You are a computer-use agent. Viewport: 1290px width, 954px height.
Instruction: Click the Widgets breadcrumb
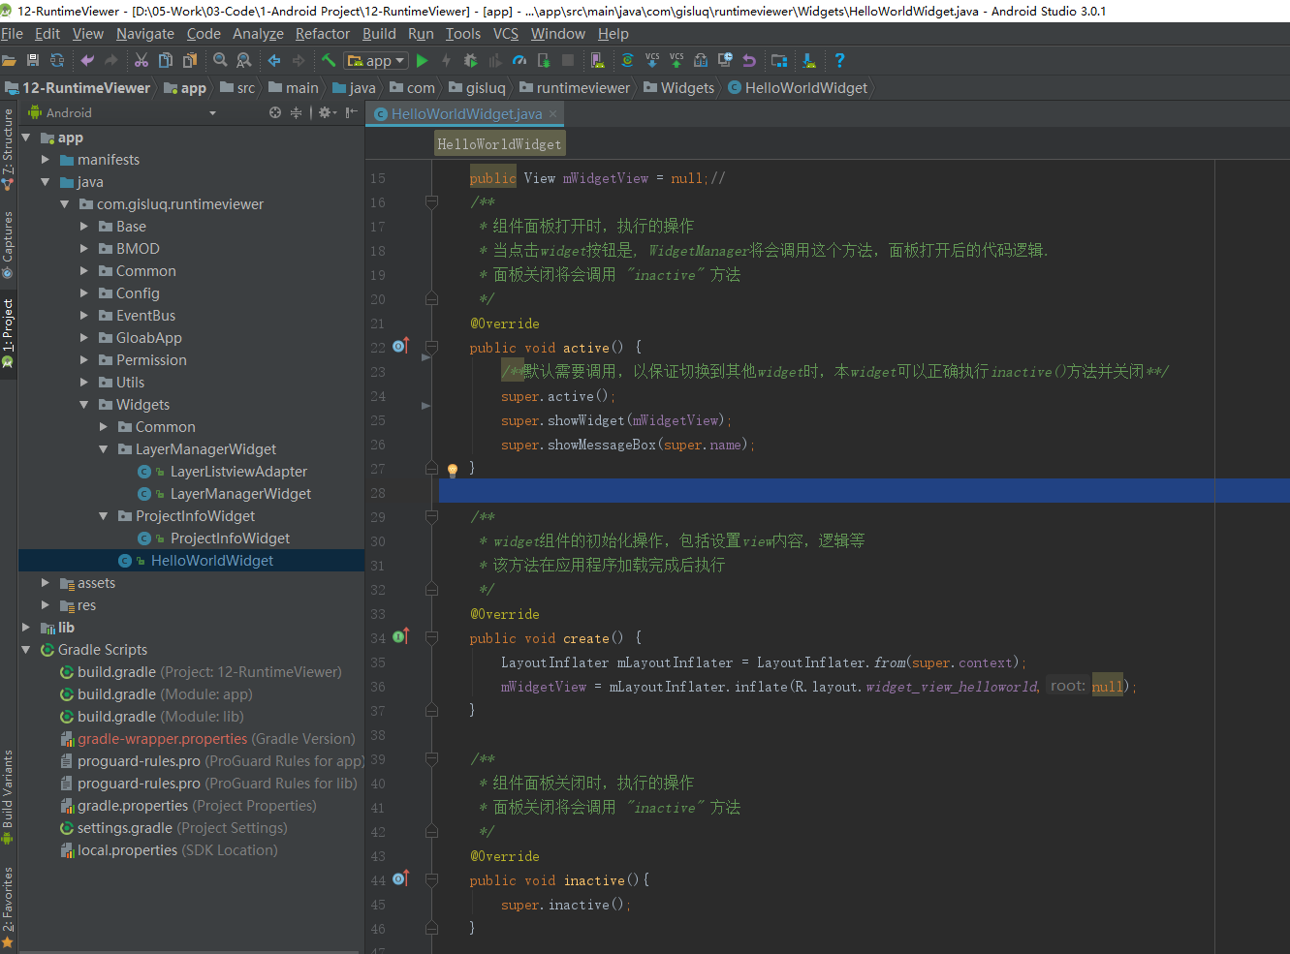tap(678, 87)
